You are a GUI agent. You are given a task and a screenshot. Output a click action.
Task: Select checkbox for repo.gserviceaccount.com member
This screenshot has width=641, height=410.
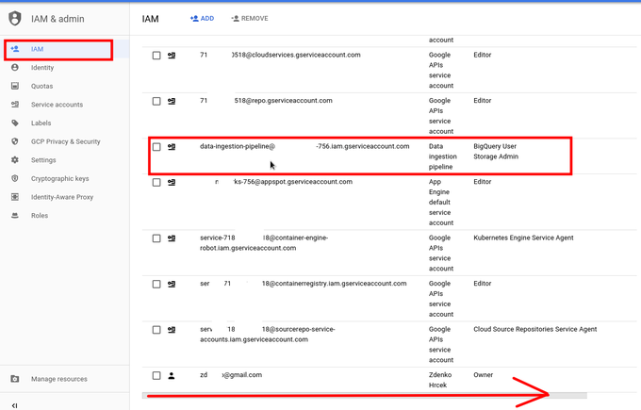pos(156,101)
